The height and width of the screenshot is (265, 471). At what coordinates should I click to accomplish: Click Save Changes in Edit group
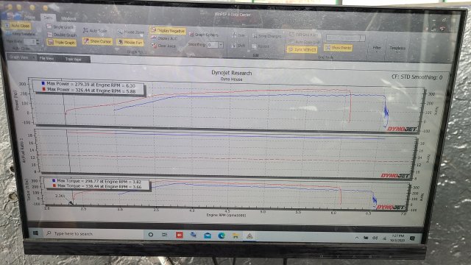(x=267, y=36)
